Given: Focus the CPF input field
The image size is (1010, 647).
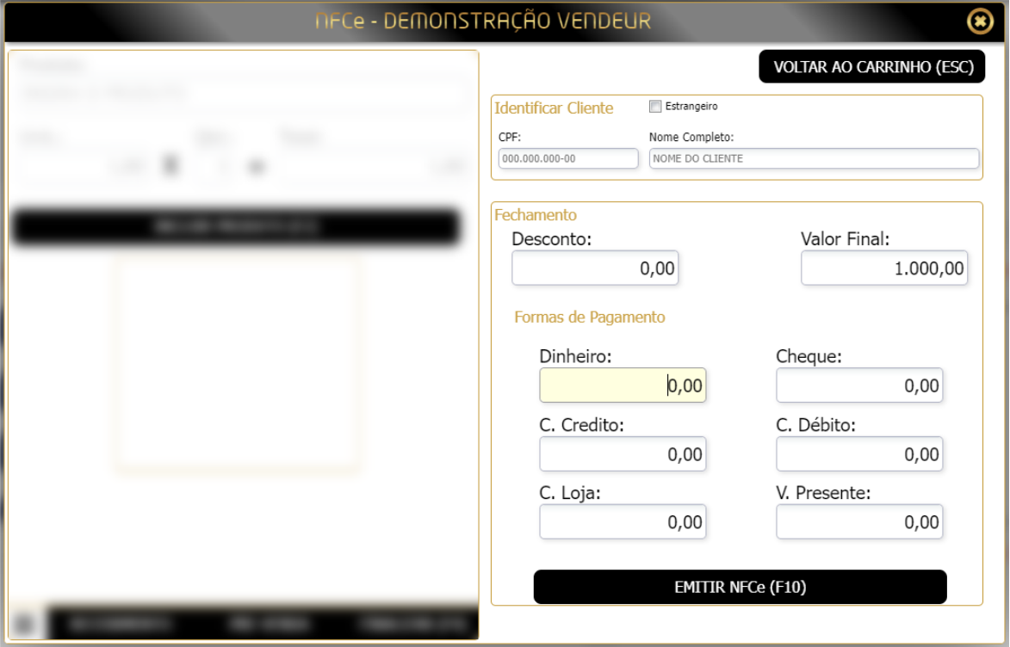Looking at the screenshot, I should tap(568, 158).
